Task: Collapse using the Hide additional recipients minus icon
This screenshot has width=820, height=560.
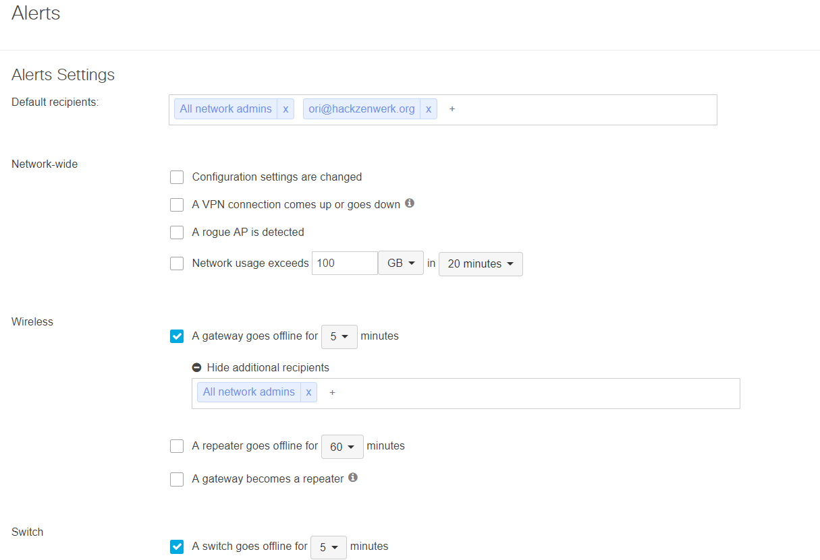Action: pyautogui.click(x=197, y=368)
